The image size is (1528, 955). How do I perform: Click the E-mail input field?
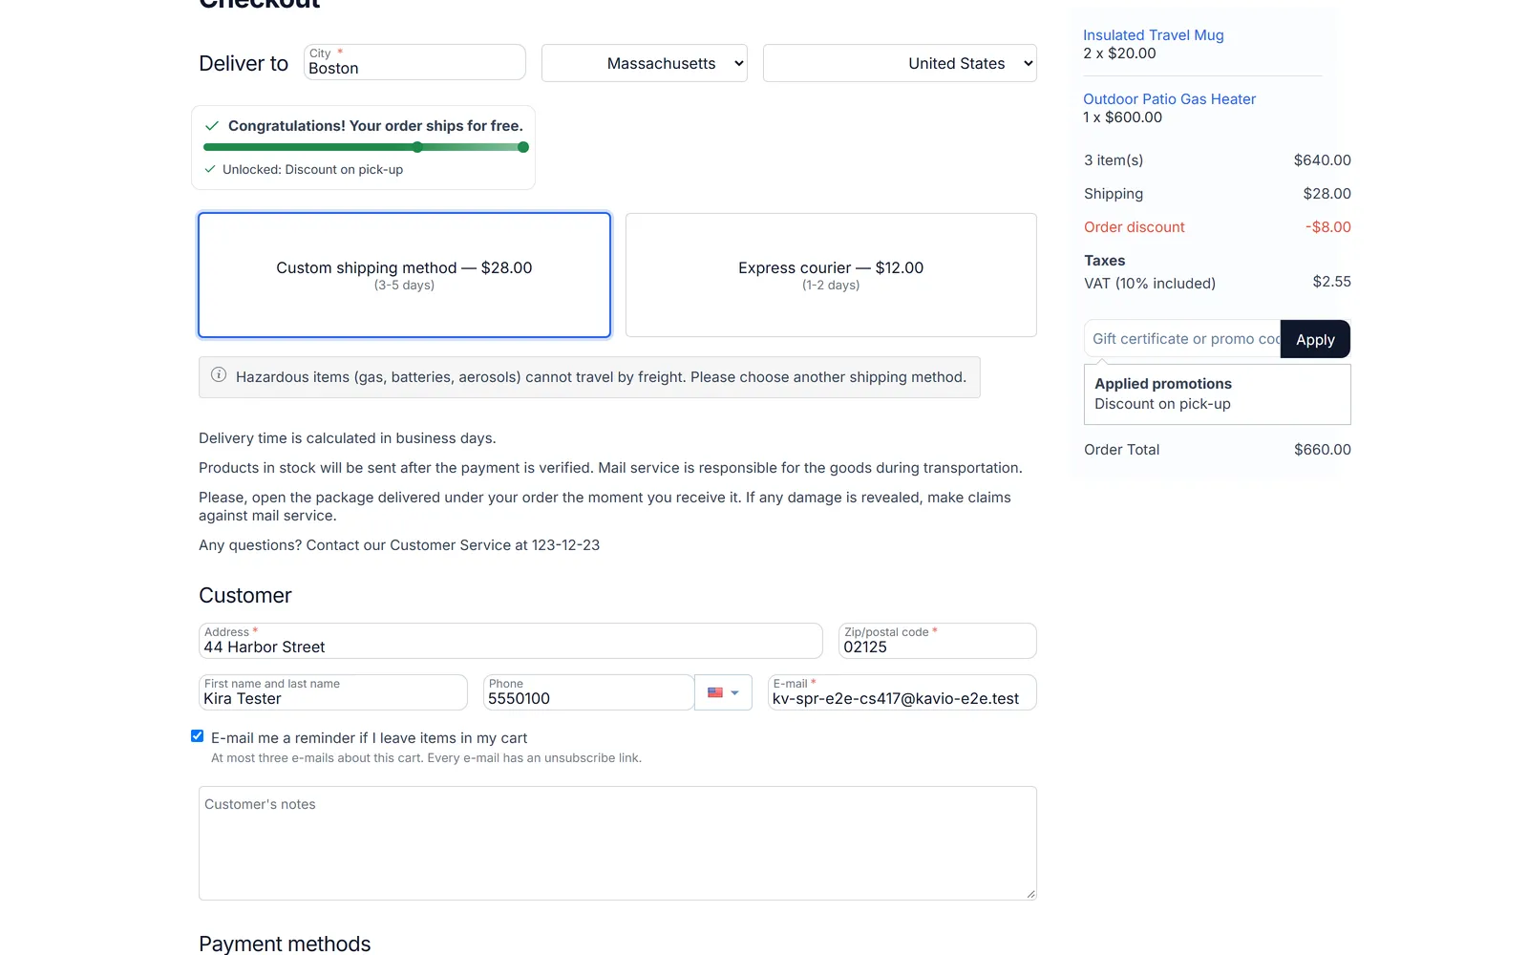(x=902, y=692)
